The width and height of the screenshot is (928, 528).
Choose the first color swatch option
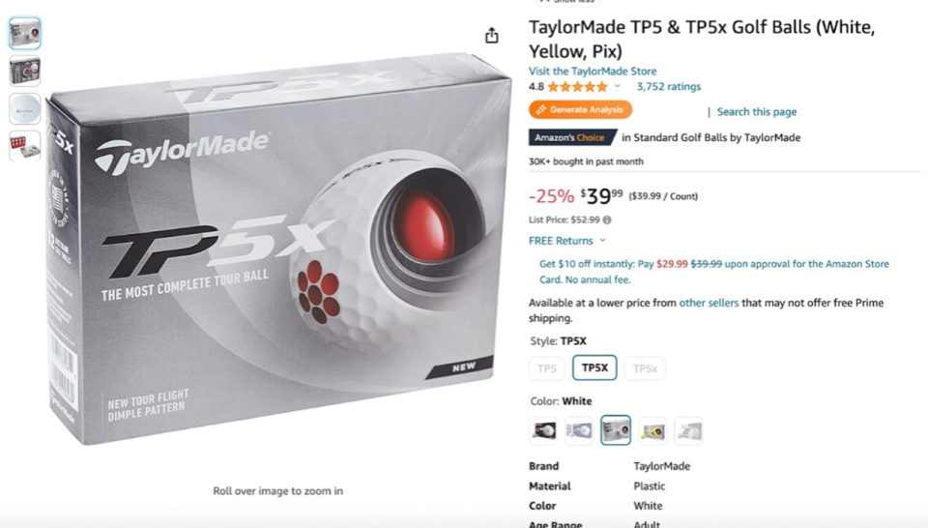[543, 430]
